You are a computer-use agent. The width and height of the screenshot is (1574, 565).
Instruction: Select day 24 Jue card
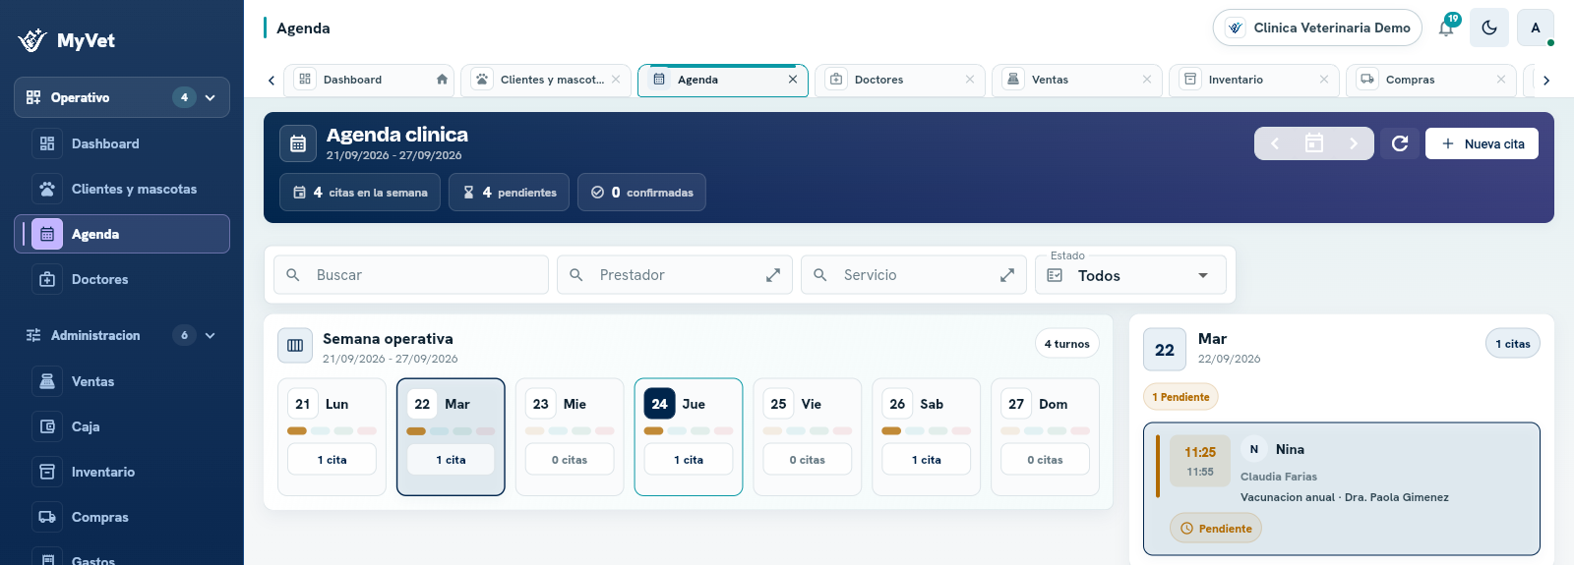point(689,437)
